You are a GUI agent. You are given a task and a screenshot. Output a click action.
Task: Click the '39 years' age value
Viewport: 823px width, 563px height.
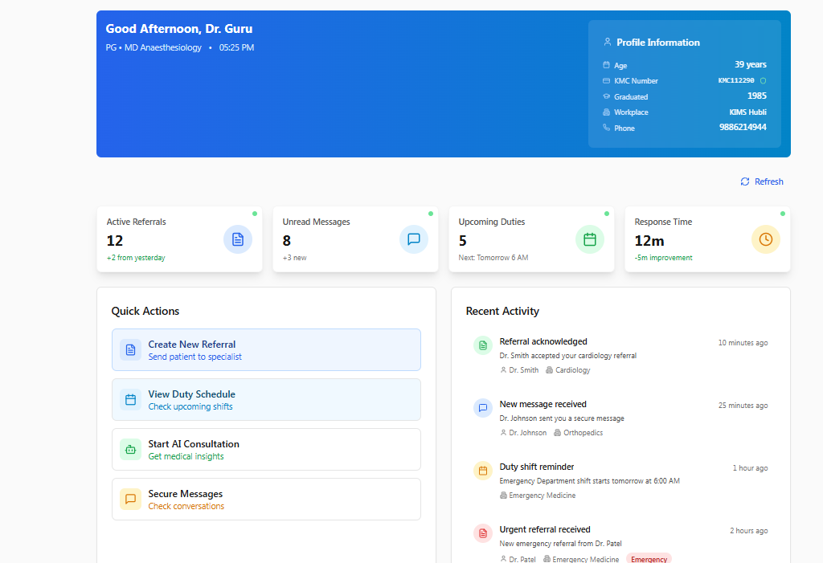750,64
